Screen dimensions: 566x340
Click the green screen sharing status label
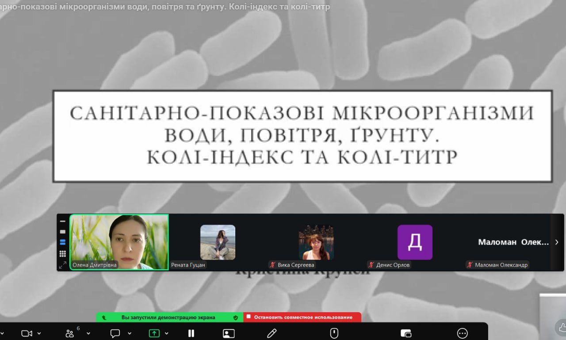coord(169,317)
